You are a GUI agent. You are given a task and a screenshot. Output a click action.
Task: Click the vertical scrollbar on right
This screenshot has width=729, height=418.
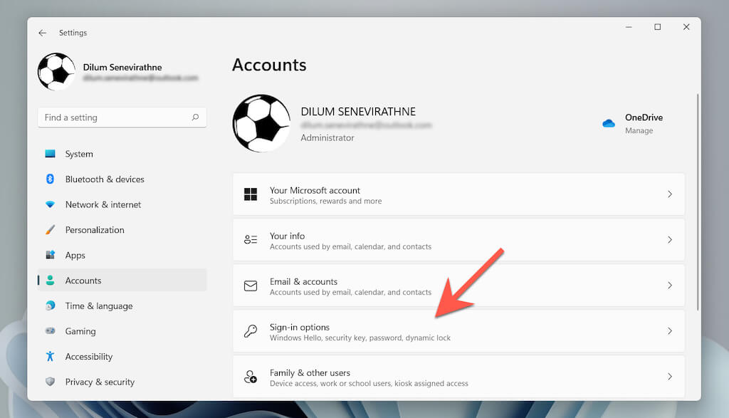pyautogui.click(x=698, y=202)
